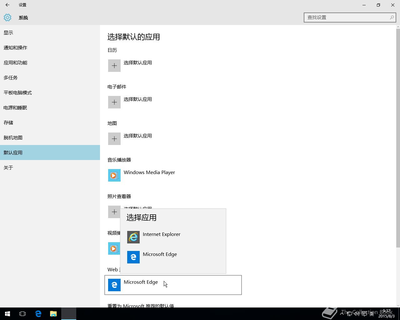Click the Edge icon in the Web browser default row

pyautogui.click(x=114, y=285)
